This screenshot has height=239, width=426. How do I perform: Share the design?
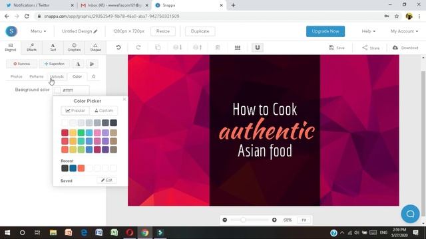click(x=371, y=48)
